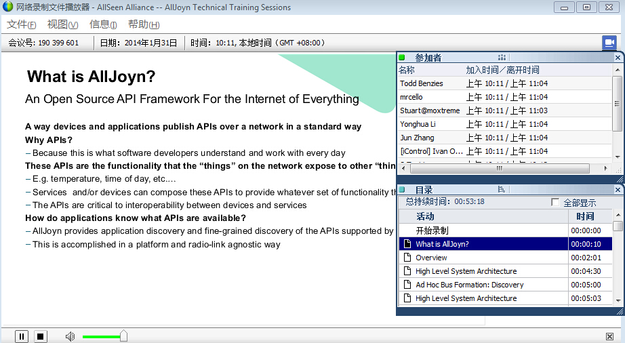The width and height of the screenshot is (625, 343).
Task: Mute audio with the speaker icon
Action: point(70,337)
